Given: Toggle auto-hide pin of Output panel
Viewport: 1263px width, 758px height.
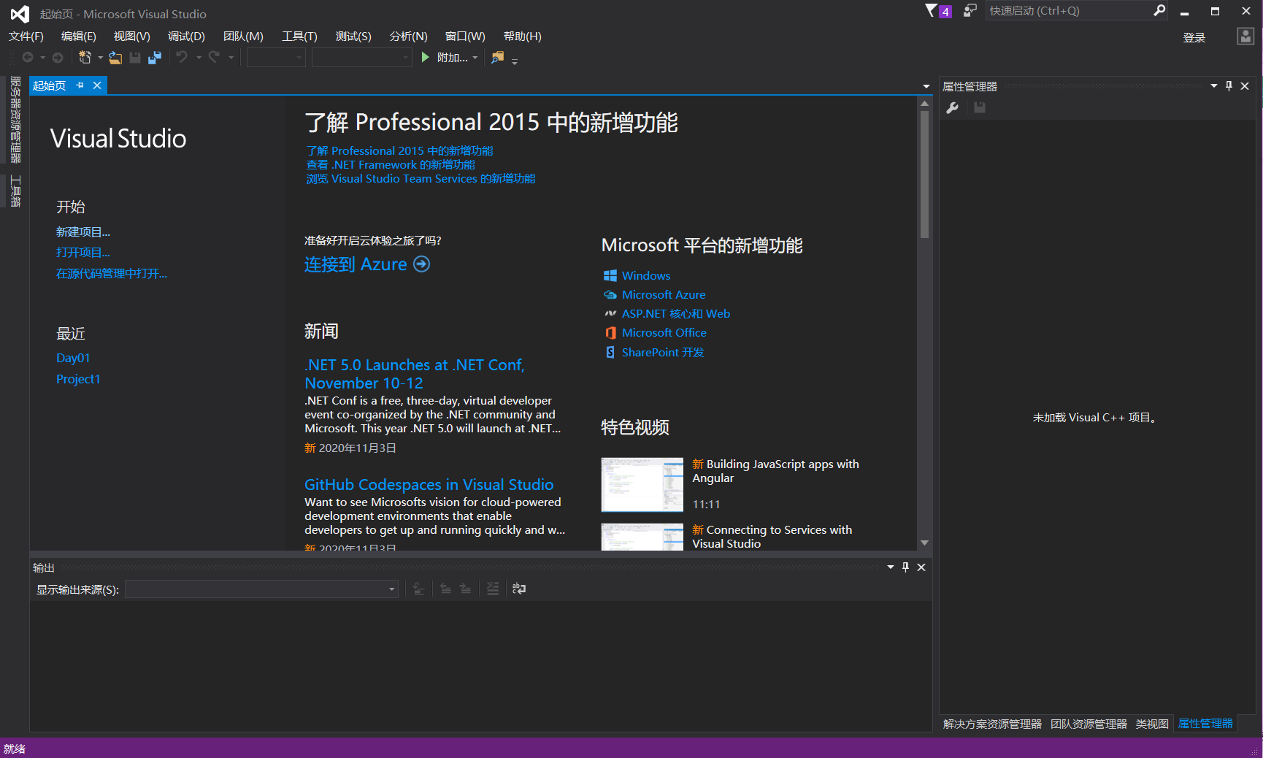Looking at the screenshot, I should [906, 567].
